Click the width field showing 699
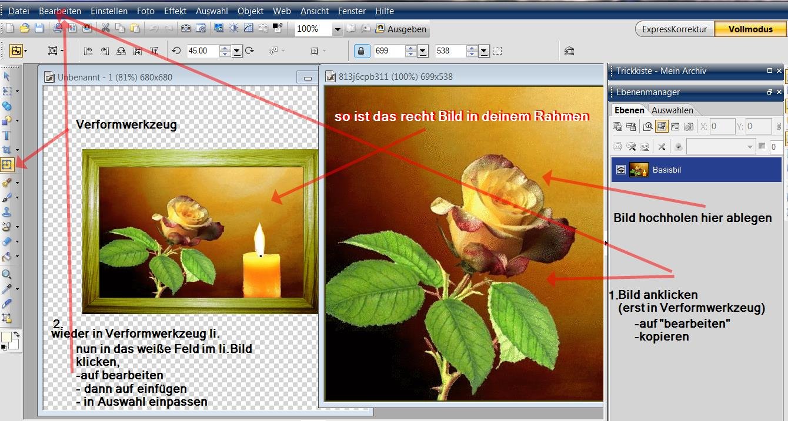Viewport: 788px width, 421px height. 389,51
